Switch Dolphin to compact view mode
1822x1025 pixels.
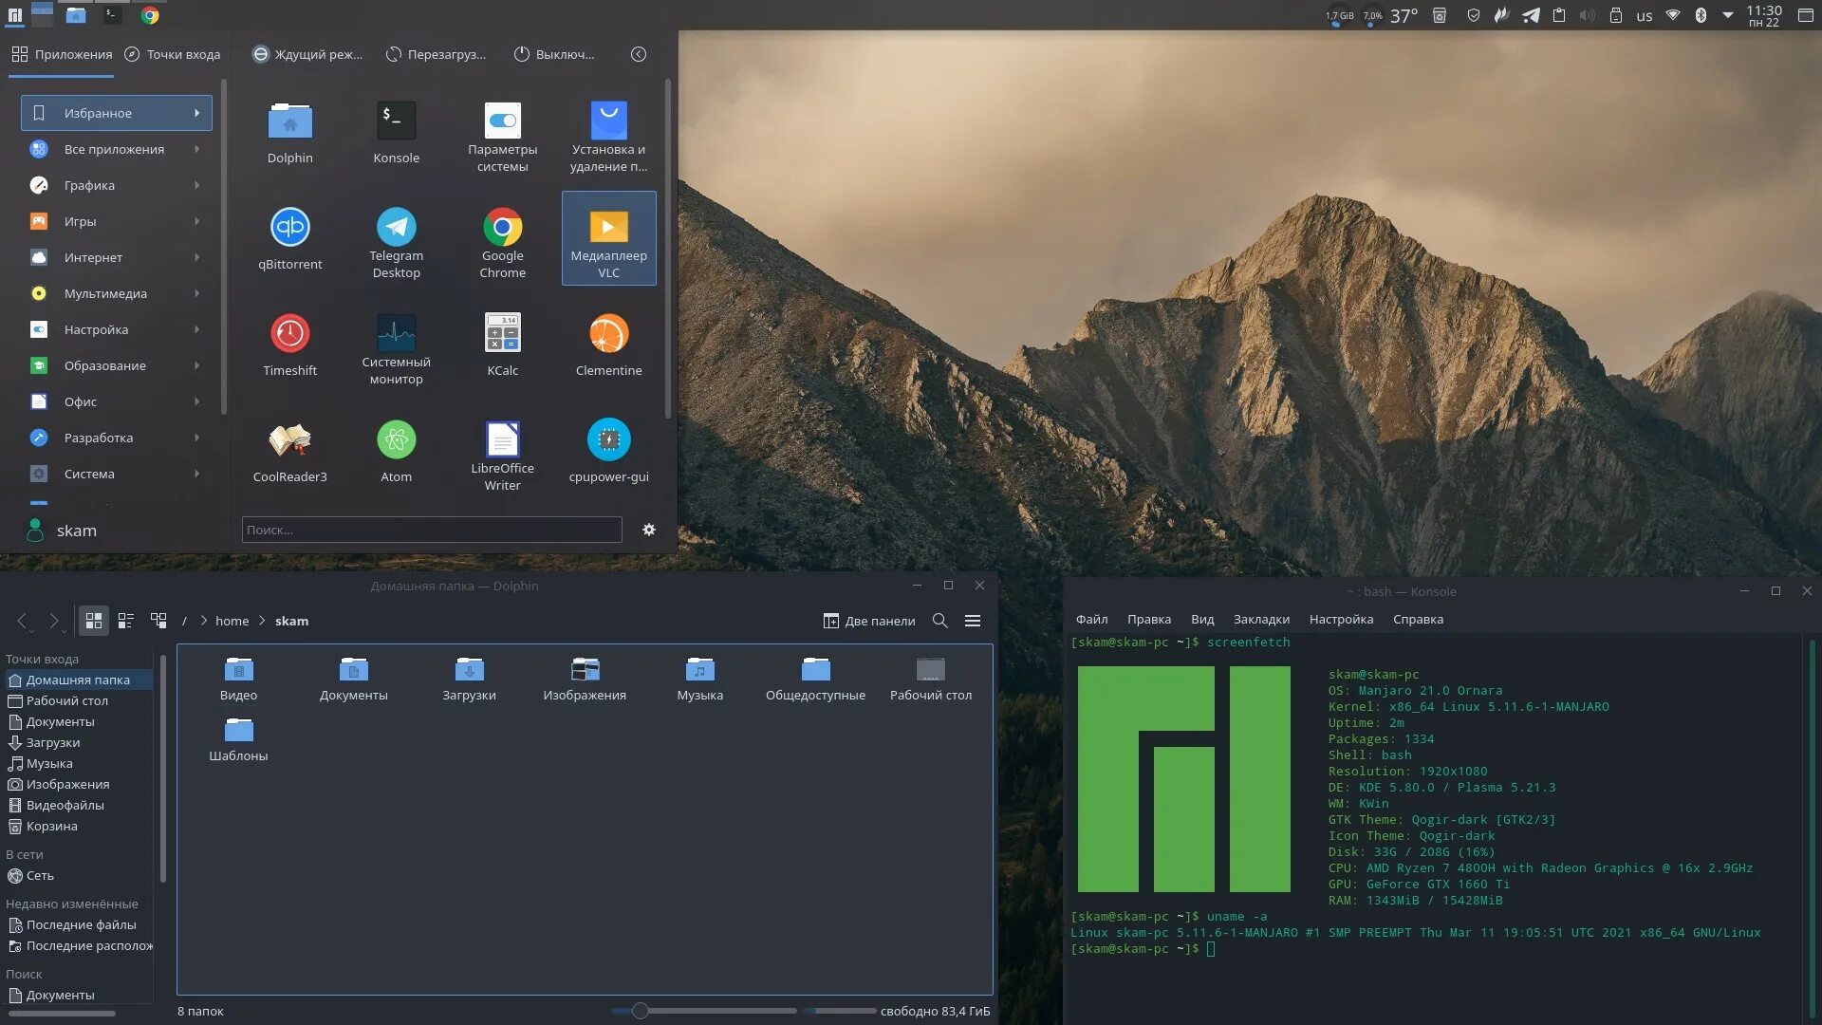tap(126, 621)
